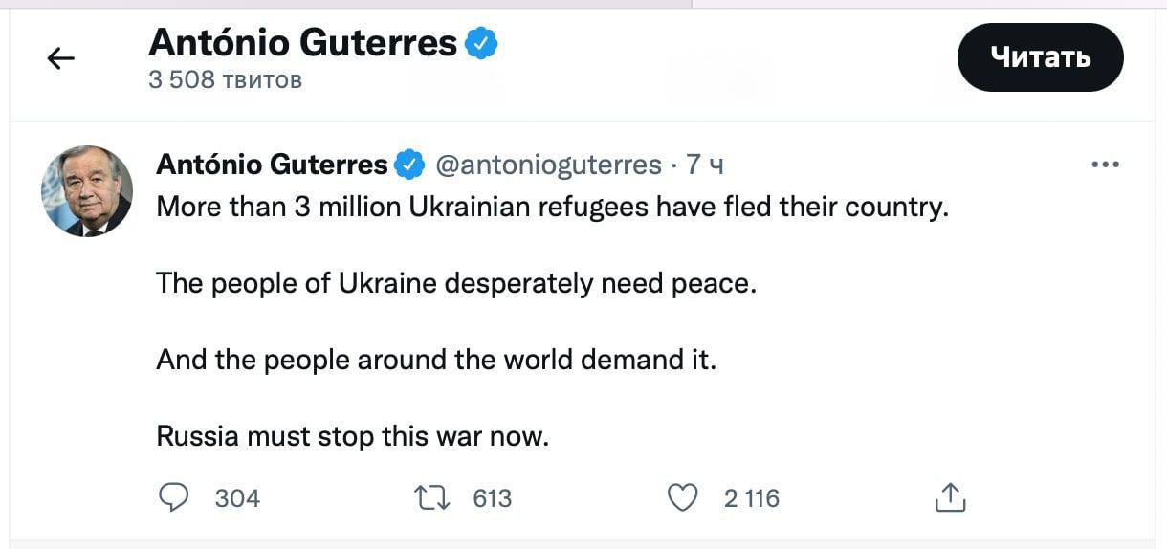Click the reply speech bubble icon
1167x549 pixels.
[173, 497]
